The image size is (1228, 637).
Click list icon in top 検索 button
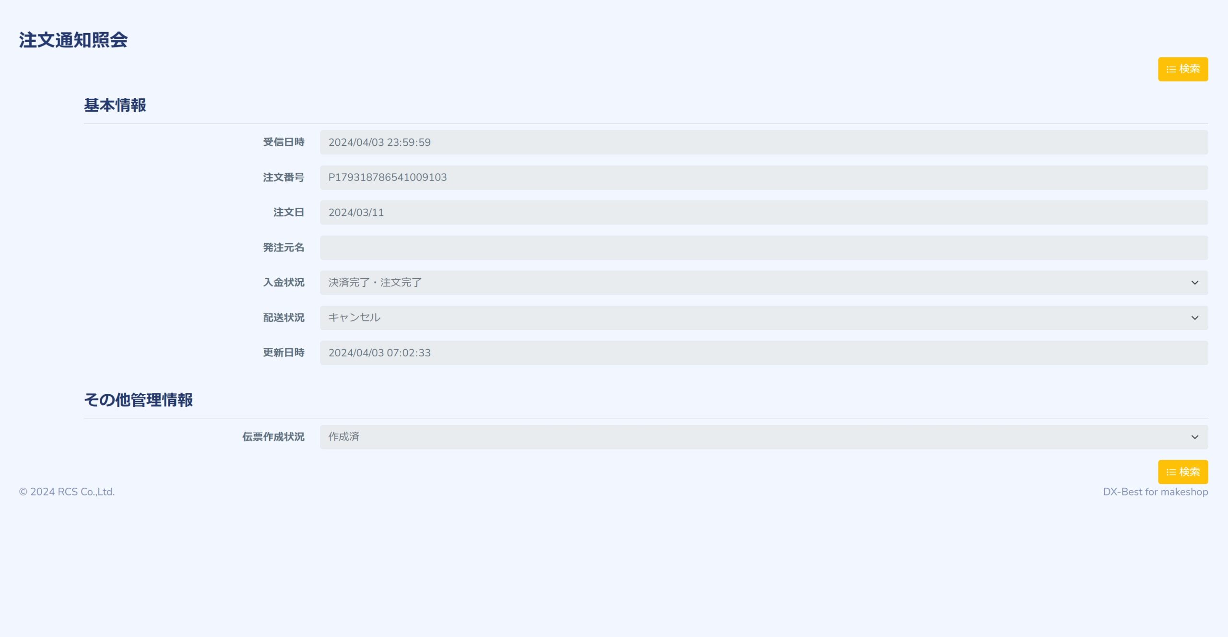pos(1171,70)
